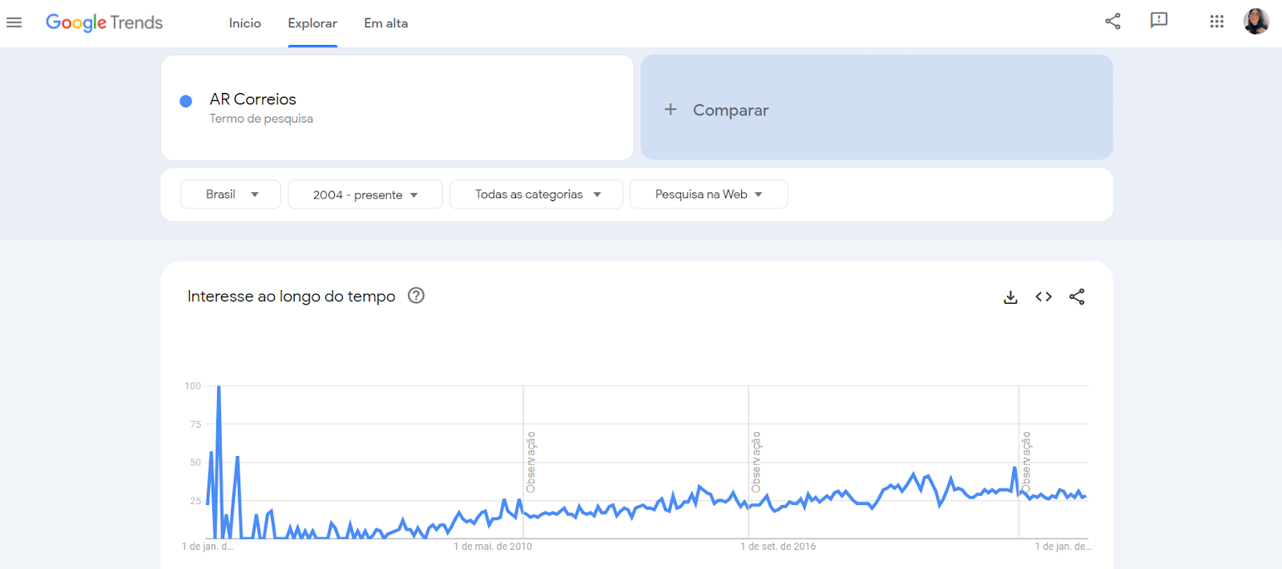Screen dimensions: 1282x569
Task: Click the Comparar add term card
Action: pos(877,107)
